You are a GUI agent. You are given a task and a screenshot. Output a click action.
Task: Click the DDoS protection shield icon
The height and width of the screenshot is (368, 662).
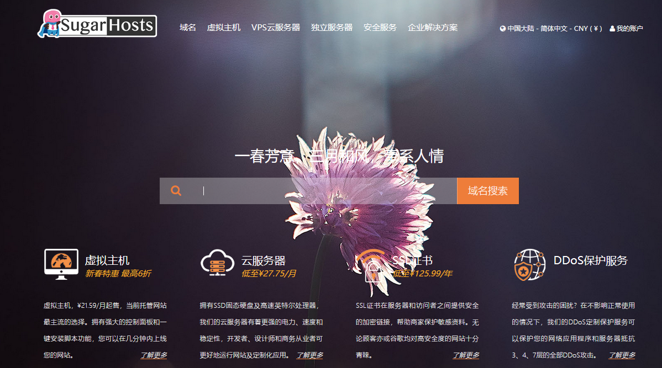click(529, 264)
